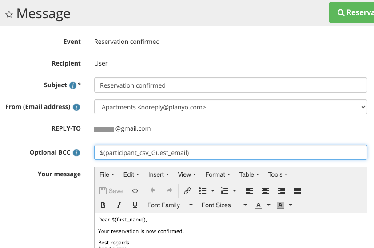This screenshot has width=374, height=248.
Task: Expand the Font Family dropdown
Action: tap(170, 205)
